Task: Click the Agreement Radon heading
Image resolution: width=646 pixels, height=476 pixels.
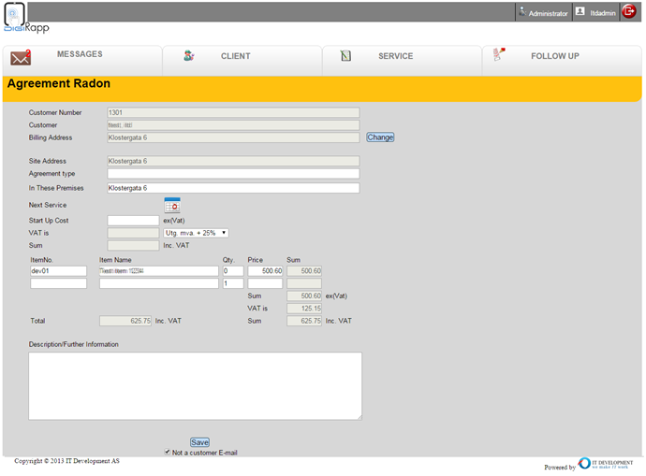Action: point(58,83)
